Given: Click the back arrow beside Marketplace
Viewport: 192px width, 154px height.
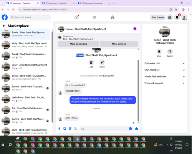Looking at the screenshot, I should (4, 26).
